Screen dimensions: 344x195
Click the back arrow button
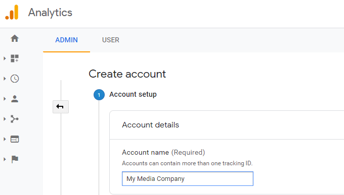pos(61,107)
